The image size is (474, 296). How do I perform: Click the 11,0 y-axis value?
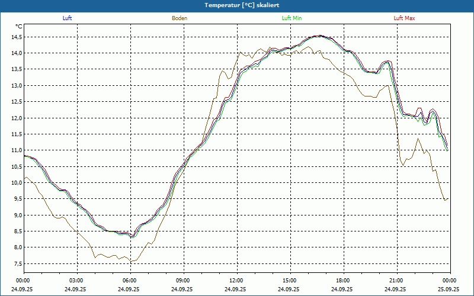(17, 150)
